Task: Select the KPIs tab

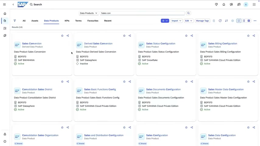Action: coord(67,21)
